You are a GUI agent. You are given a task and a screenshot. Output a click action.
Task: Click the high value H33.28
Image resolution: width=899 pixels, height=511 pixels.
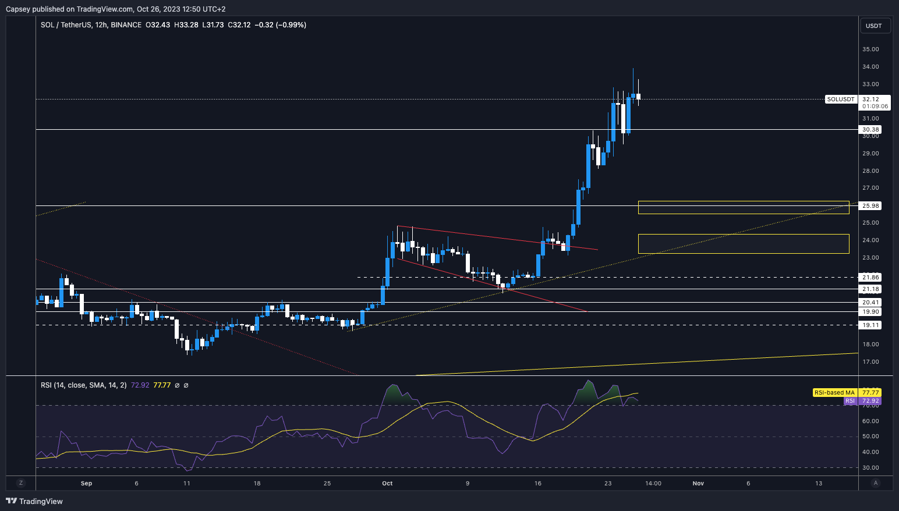(x=186, y=25)
